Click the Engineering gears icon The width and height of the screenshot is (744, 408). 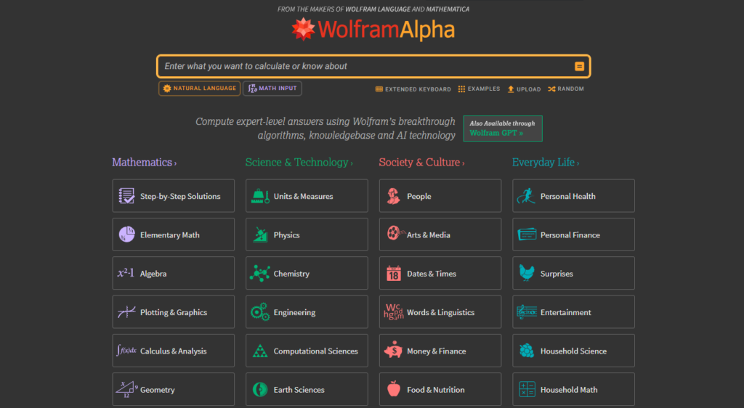(260, 312)
